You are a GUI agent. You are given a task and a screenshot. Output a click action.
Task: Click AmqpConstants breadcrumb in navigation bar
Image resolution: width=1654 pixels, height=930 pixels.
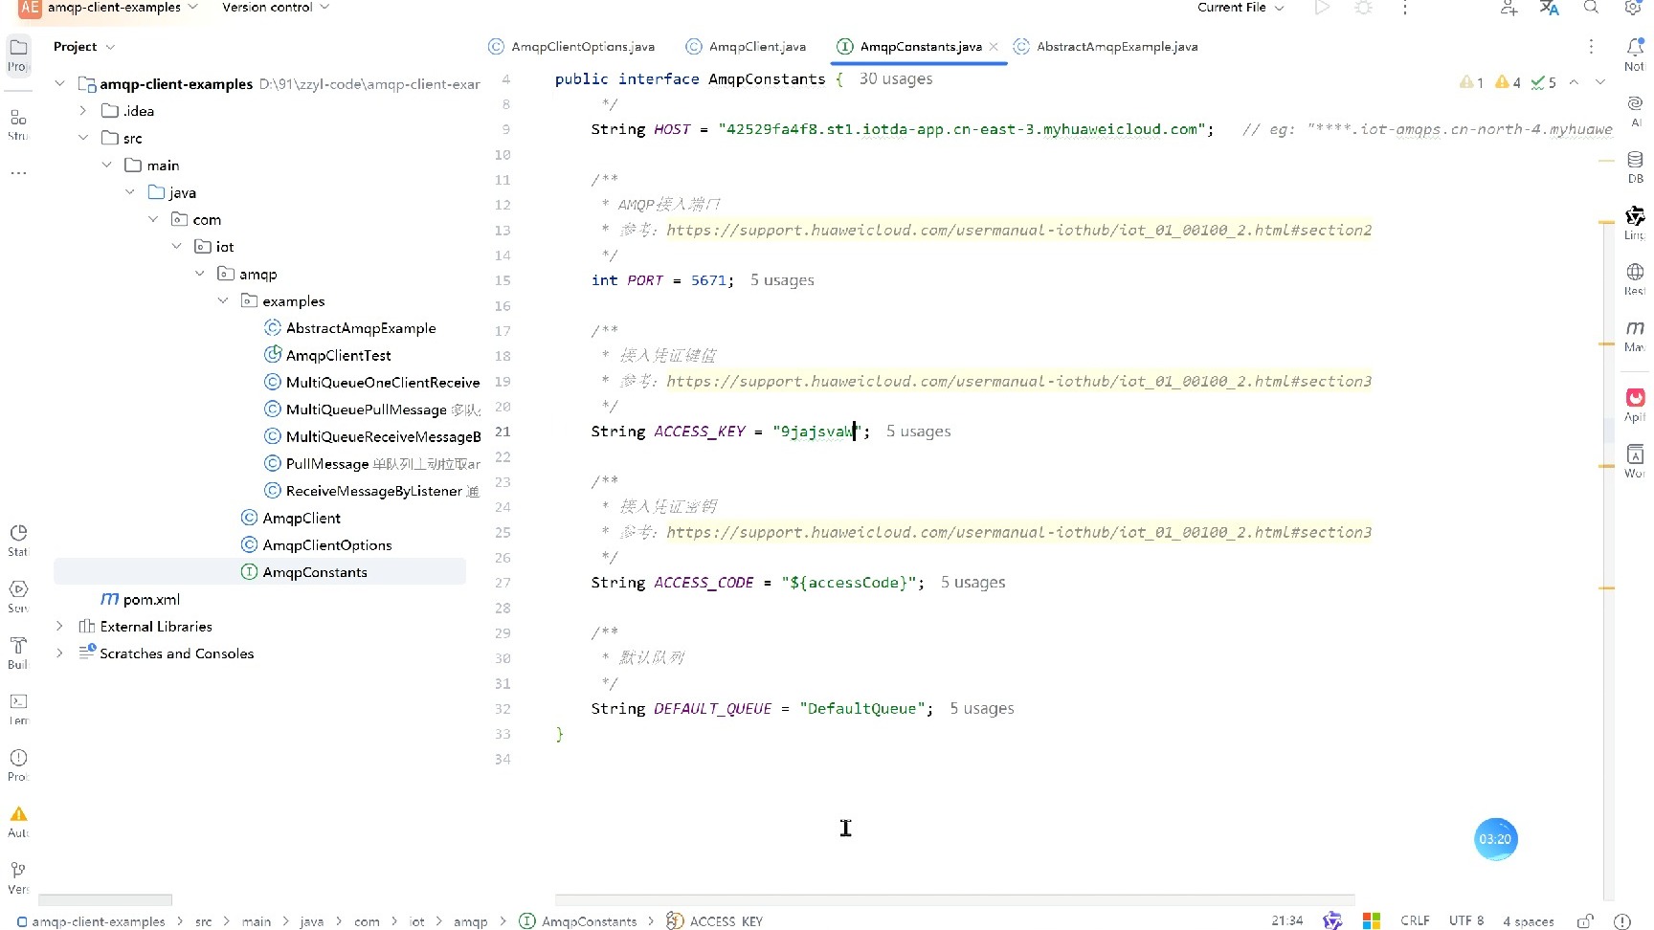pyautogui.click(x=578, y=920)
